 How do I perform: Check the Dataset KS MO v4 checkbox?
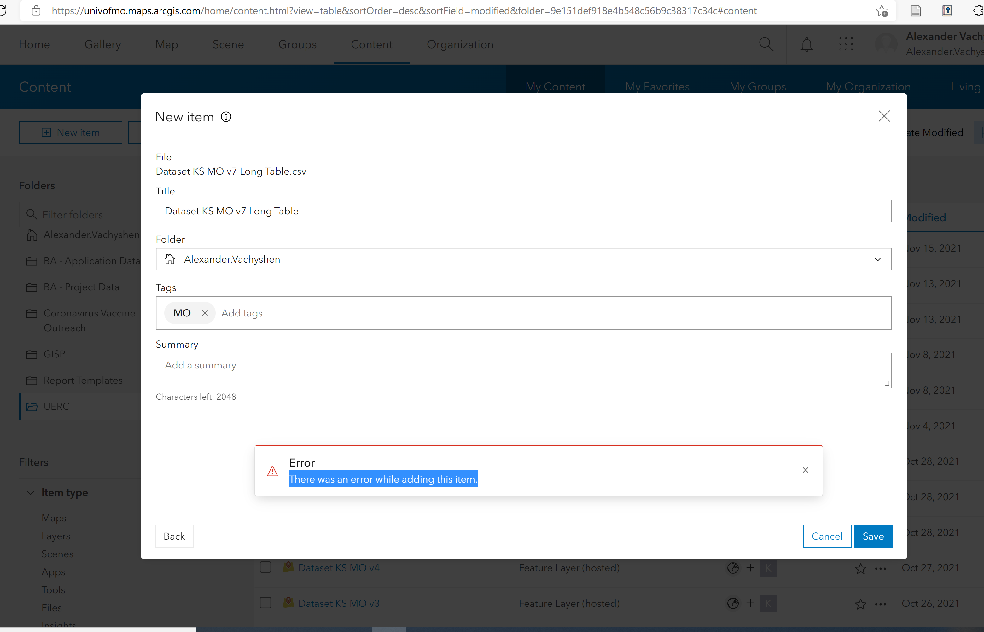(x=265, y=568)
